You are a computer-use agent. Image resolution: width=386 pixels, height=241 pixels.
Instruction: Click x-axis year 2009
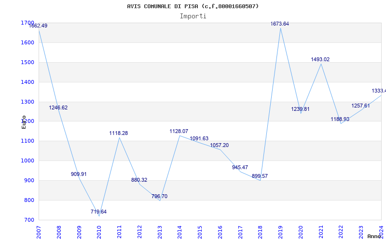click(79, 232)
